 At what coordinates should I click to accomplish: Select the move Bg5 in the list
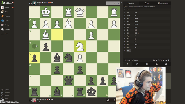pyautogui.click(x=128, y=36)
